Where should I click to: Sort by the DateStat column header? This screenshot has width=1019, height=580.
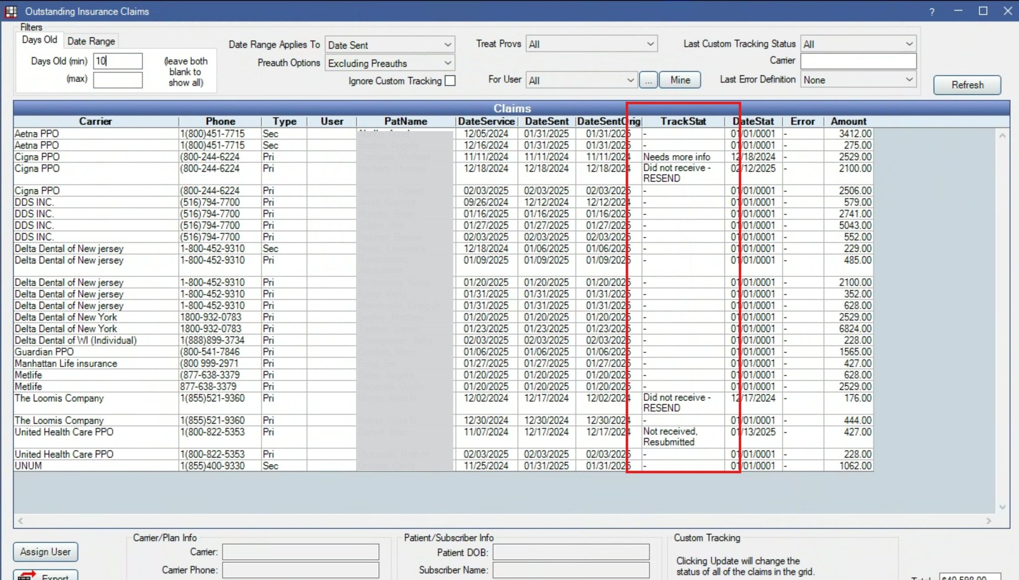point(753,122)
